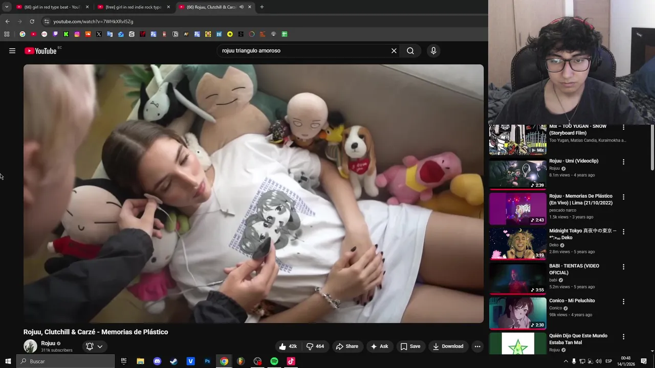Image resolution: width=655 pixels, height=368 pixels.
Task: Open a new browser tab
Action: [x=262, y=7]
